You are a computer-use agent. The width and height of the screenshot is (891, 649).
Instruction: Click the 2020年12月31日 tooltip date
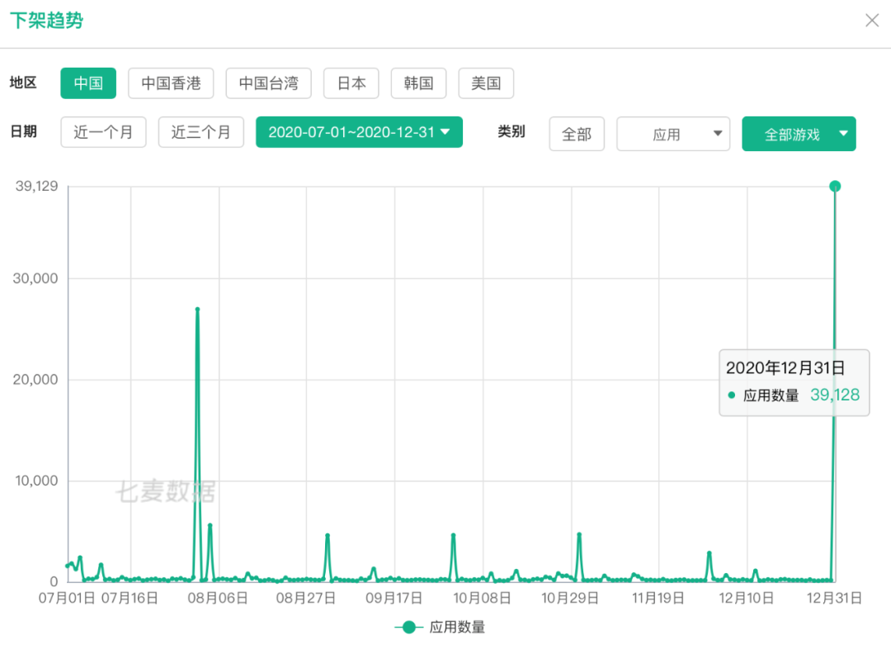click(785, 368)
